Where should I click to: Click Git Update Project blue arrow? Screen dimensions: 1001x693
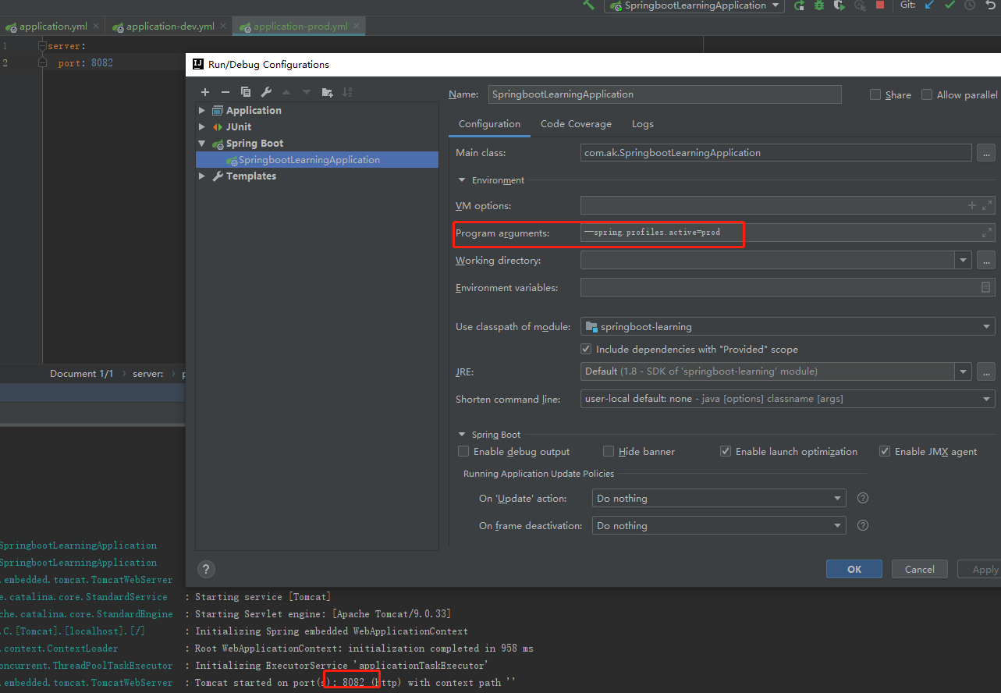click(929, 5)
